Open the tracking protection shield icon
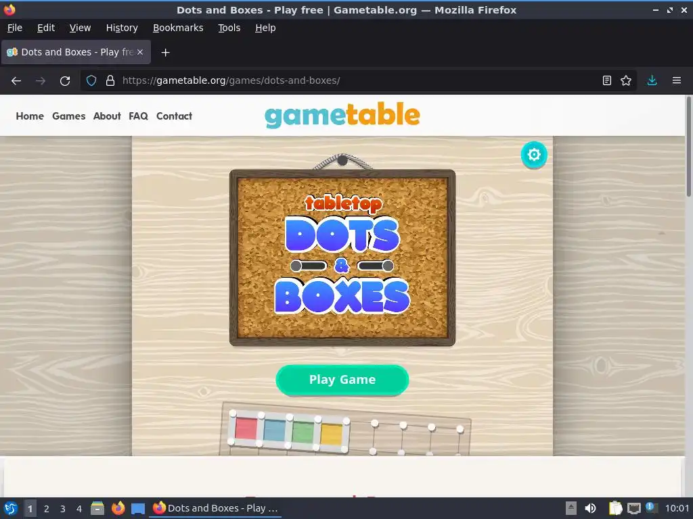 (91, 81)
